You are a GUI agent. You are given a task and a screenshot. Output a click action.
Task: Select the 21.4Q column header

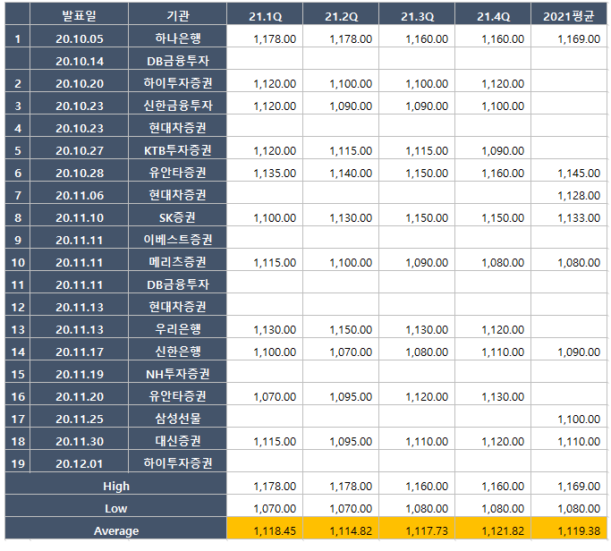click(493, 15)
